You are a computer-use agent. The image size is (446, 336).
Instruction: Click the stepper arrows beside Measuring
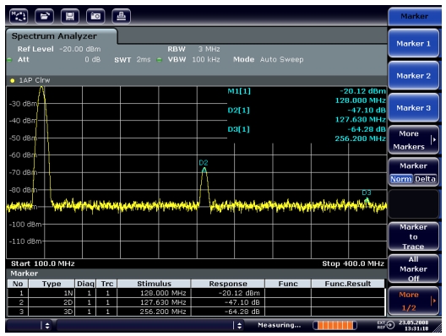click(x=239, y=326)
